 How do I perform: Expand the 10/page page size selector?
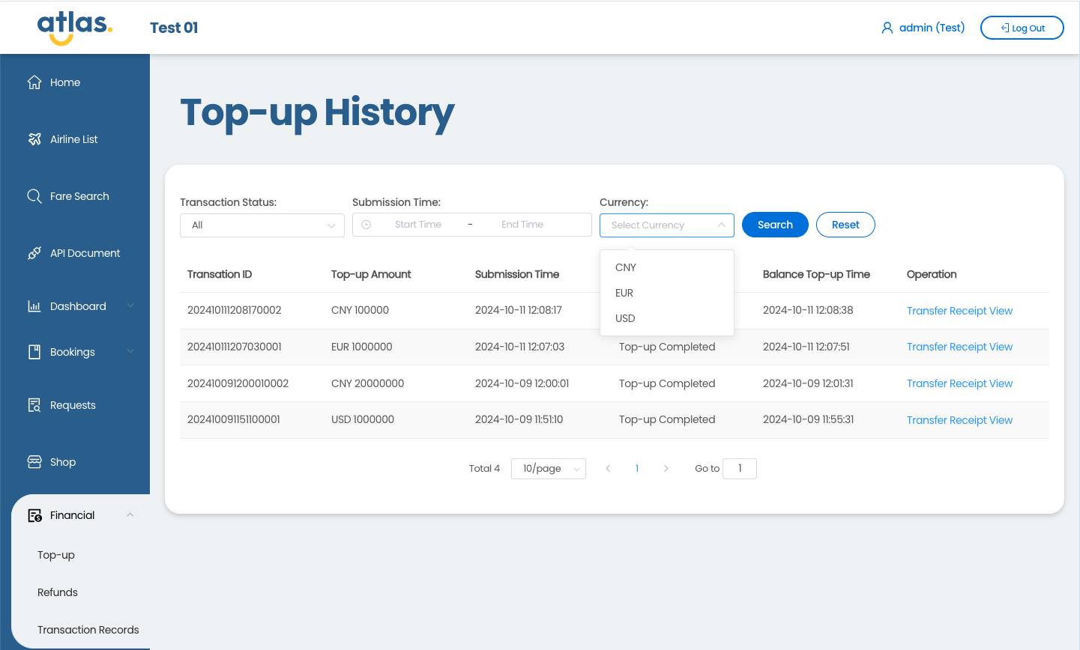(548, 469)
